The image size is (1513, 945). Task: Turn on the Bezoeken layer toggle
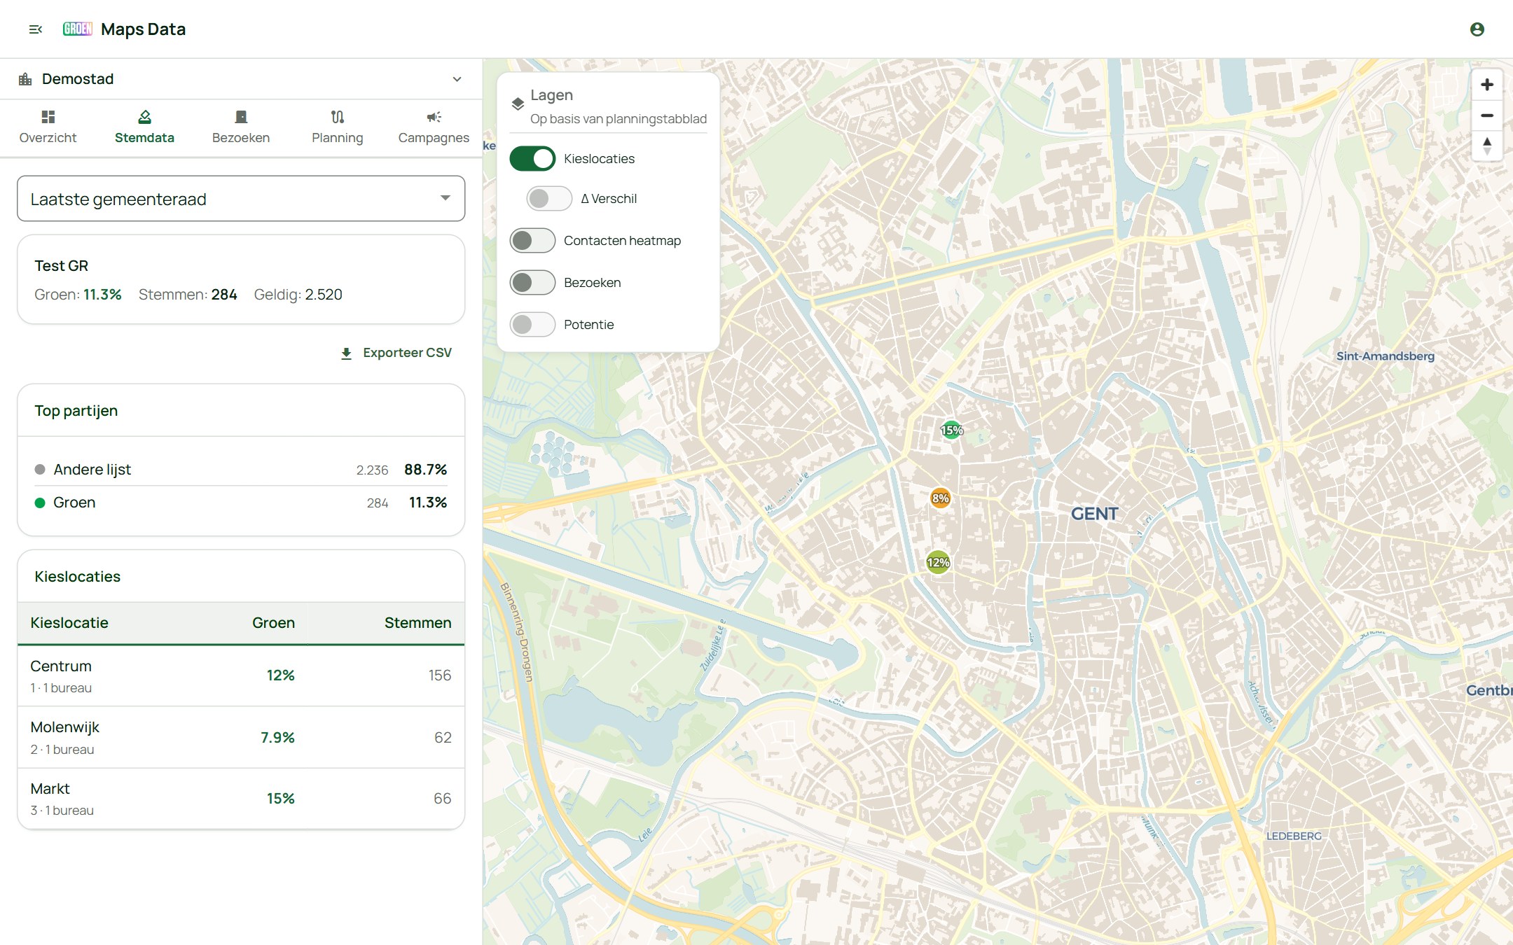532,283
